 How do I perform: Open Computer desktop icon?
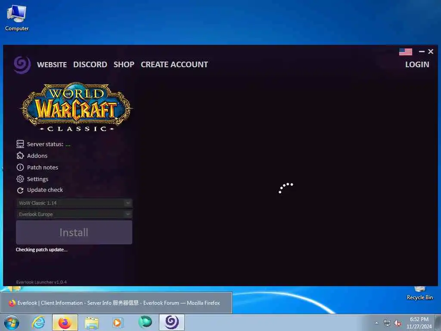click(x=17, y=18)
